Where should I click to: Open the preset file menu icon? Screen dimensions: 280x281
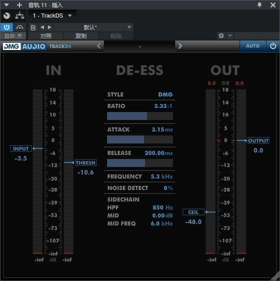pos(33,27)
